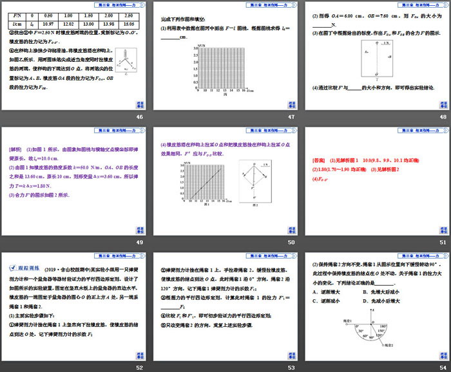
Task: Click the chapter title banner on slide 51
Action: 423,131
